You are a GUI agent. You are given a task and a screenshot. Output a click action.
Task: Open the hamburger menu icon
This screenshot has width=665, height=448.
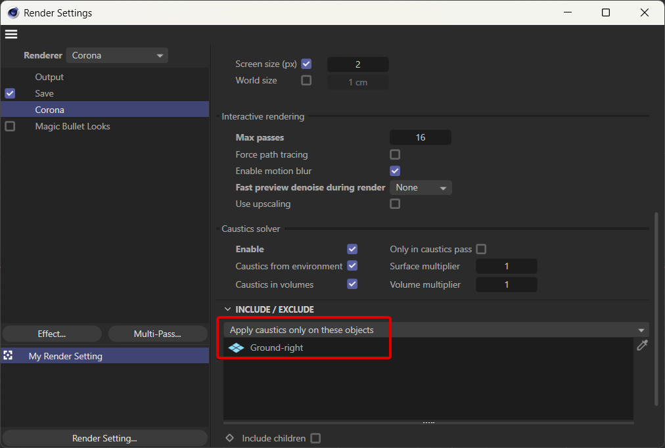tap(11, 34)
